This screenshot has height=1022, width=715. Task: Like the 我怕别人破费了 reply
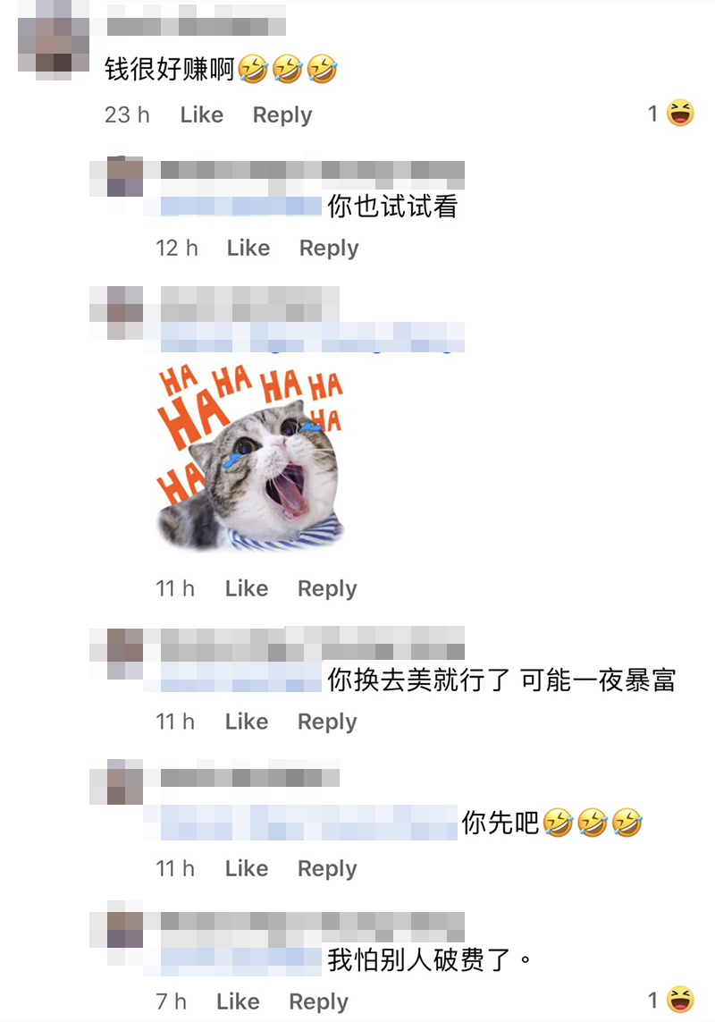[x=238, y=1001]
